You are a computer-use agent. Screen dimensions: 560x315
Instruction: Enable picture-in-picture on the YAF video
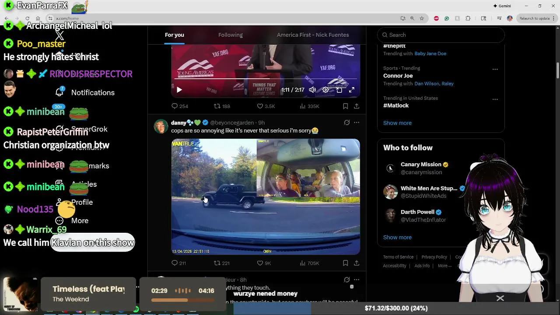coord(339,90)
